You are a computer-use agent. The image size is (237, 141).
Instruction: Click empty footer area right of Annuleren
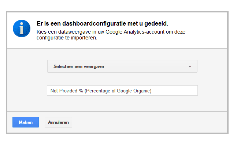(x=149, y=122)
